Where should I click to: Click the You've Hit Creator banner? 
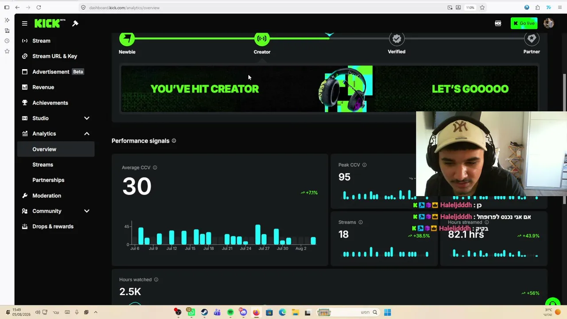click(x=330, y=89)
